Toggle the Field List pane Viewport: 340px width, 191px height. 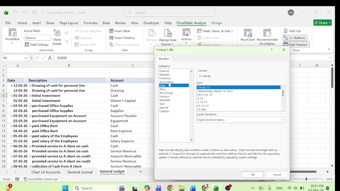[x=292, y=31]
